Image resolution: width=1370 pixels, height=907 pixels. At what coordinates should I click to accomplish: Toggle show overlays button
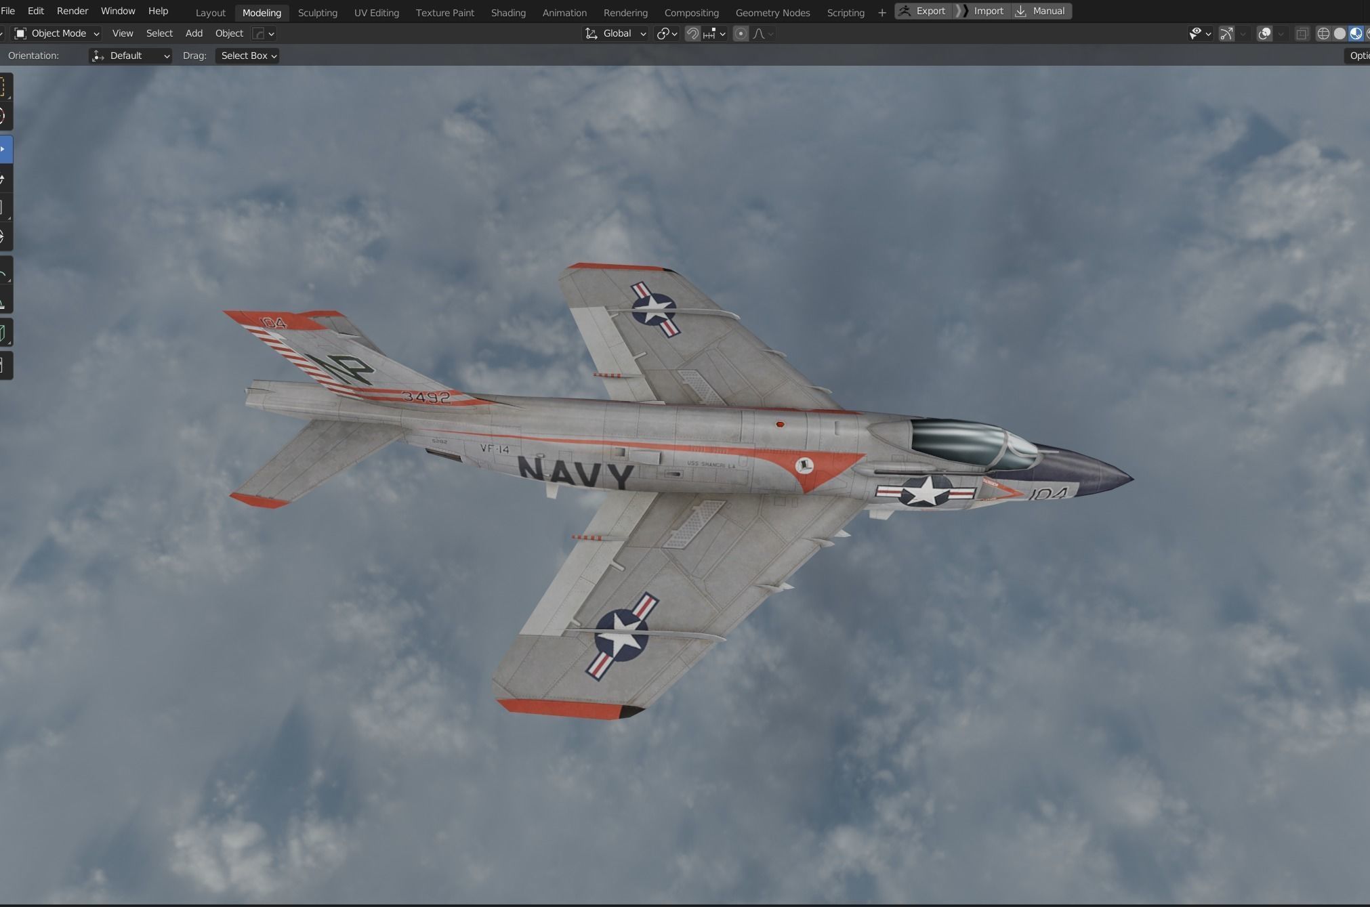click(1264, 33)
